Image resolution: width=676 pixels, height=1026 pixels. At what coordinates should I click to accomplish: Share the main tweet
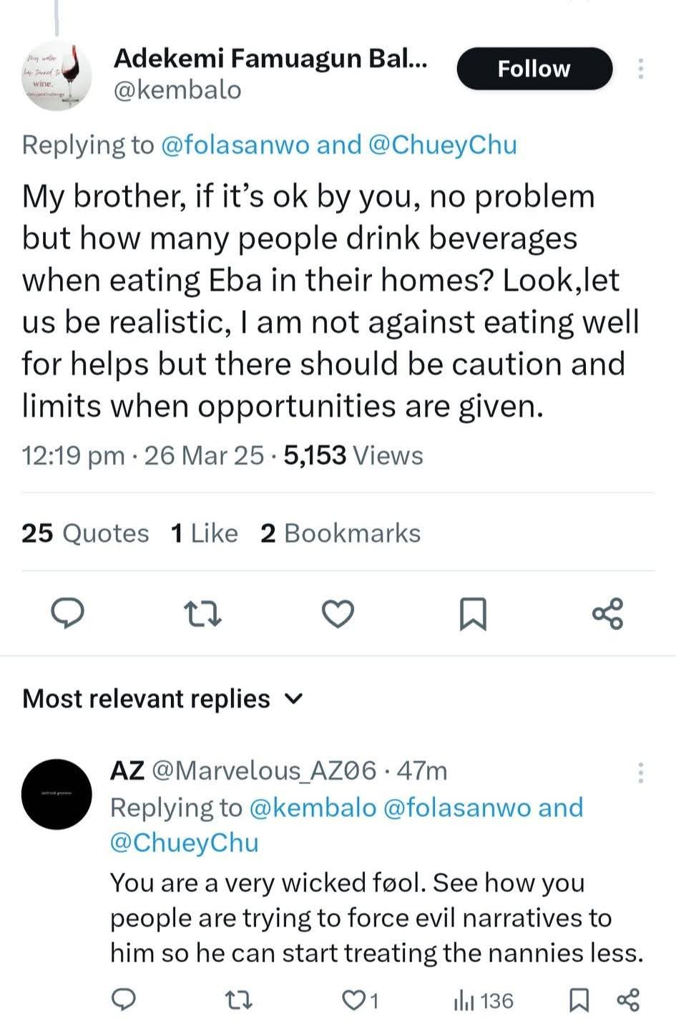(x=607, y=614)
